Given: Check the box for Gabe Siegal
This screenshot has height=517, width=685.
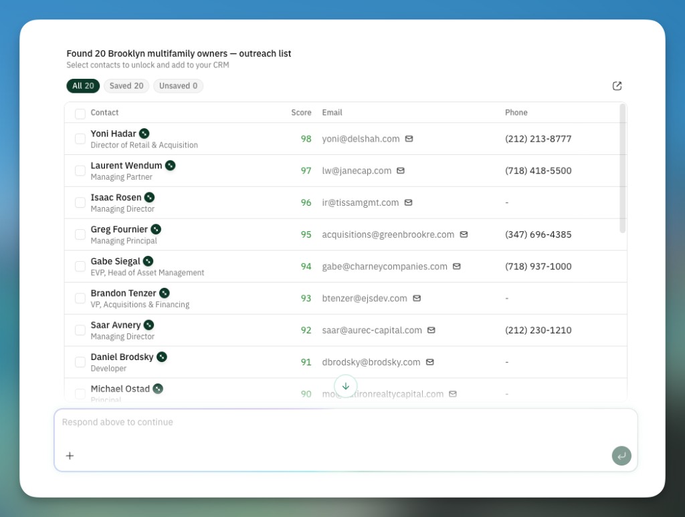Looking at the screenshot, I should pos(80,266).
